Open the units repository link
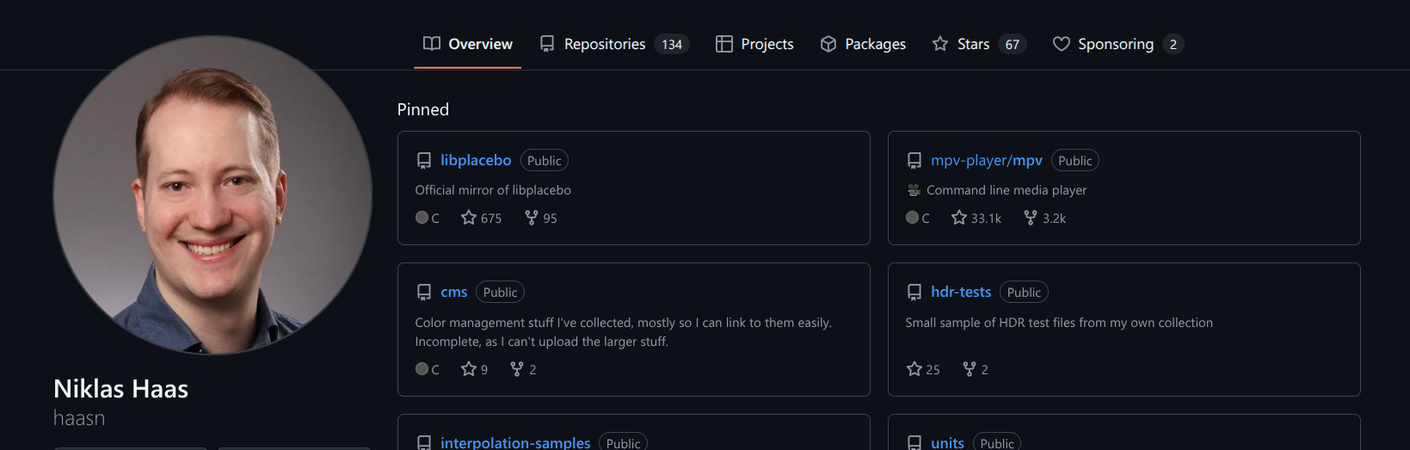 point(947,442)
